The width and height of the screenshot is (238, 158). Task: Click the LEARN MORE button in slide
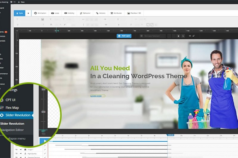pos(98,96)
